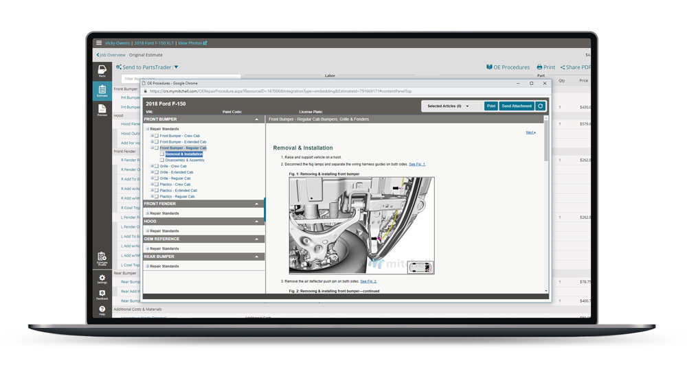Open the Selected Articles dropdown
The width and height of the screenshot is (687, 365).
click(x=448, y=106)
